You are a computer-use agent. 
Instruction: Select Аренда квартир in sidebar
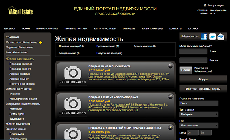(20, 74)
